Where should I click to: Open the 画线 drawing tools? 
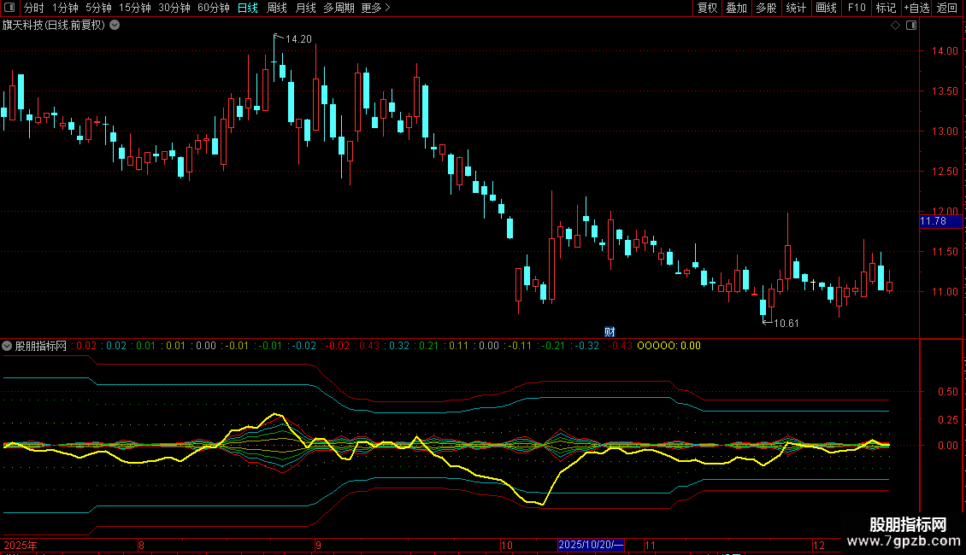[826, 8]
